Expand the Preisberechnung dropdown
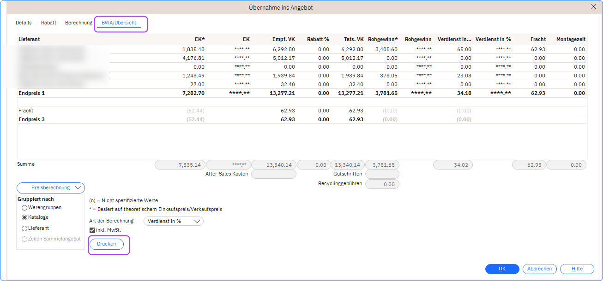The width and height of the screenshot is (603, 281). tap(51, 188)
